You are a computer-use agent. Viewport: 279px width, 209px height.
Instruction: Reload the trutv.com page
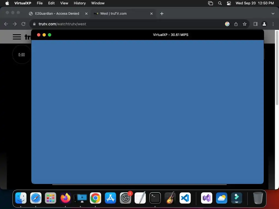(23, 24)
